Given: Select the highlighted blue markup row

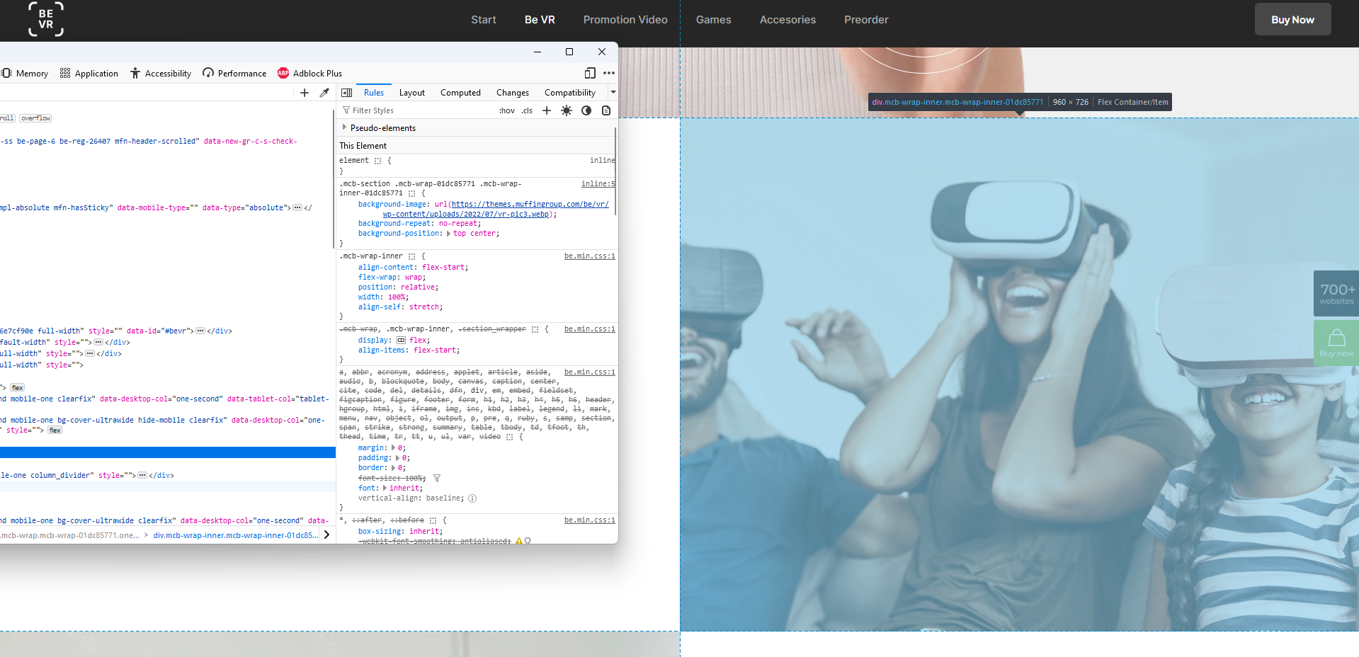Looking at the screenshot, I should tap(168, 452).
